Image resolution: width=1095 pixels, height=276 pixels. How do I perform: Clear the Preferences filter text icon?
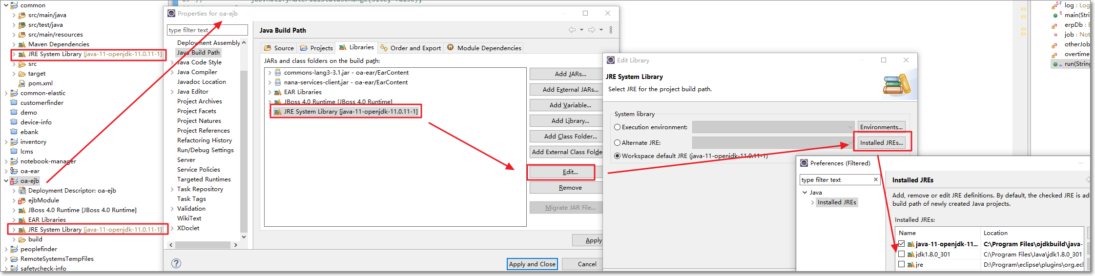[x=875, y=180]
